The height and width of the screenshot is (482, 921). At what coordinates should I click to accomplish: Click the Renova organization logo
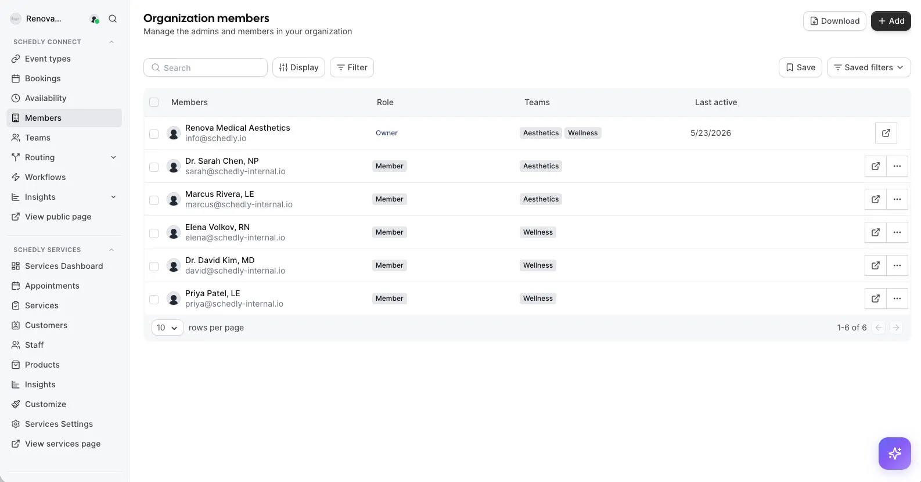16,19
